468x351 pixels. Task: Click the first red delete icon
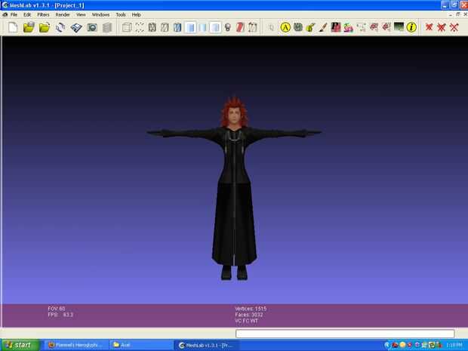coord(429,27)
